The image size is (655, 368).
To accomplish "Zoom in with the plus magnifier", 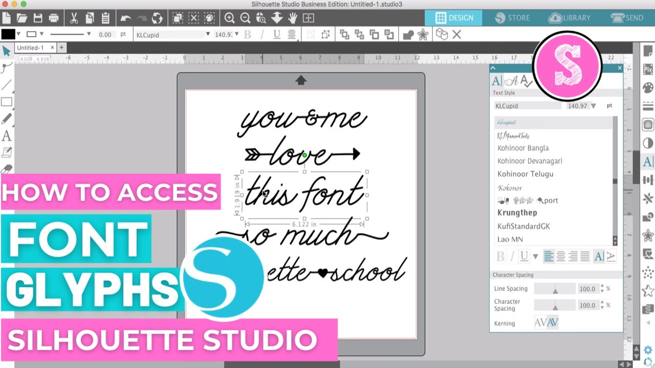I will [x=229, y=18].
